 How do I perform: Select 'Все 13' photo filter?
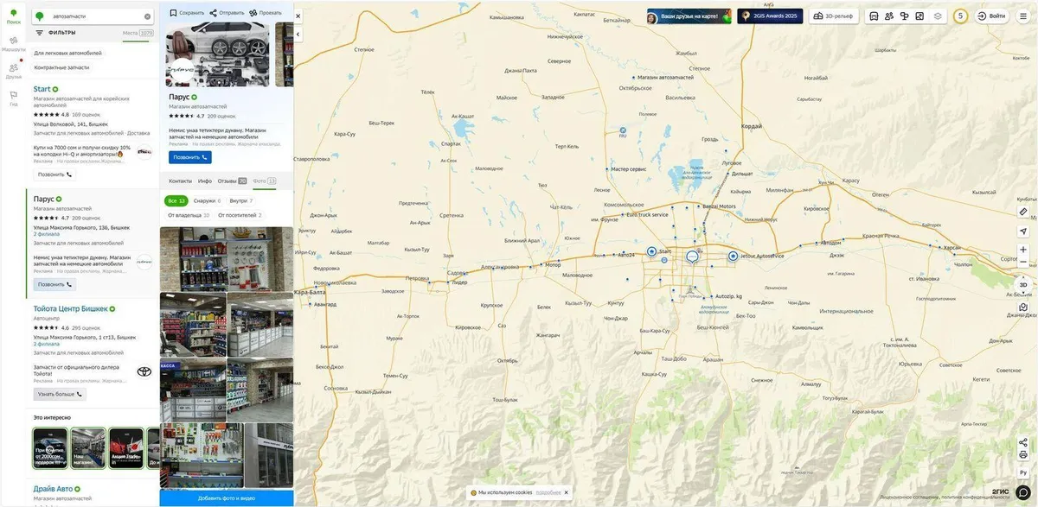(176, 200)
